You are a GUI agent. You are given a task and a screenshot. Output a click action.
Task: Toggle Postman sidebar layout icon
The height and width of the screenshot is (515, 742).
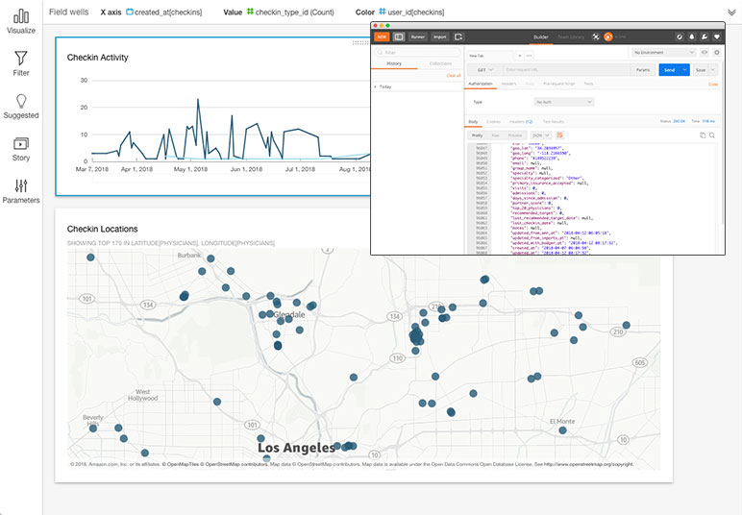pyautogui.click(x=398, y=37)
